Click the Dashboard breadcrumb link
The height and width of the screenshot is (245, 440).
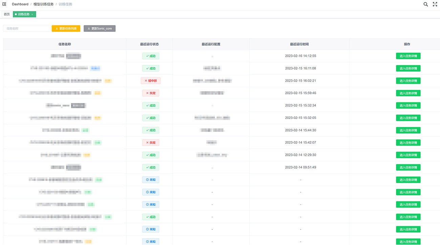tap(20, 4)
